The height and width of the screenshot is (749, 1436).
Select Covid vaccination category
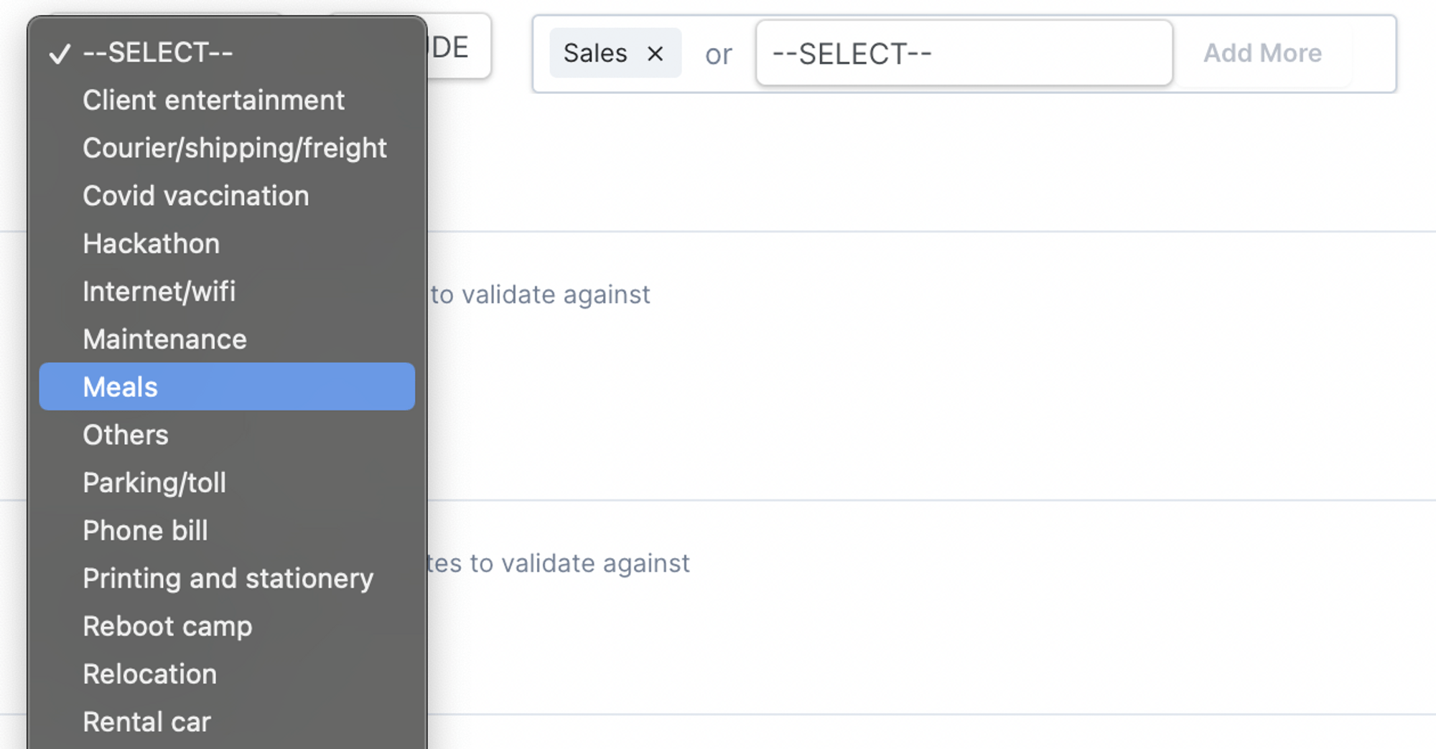pos(227,196)
